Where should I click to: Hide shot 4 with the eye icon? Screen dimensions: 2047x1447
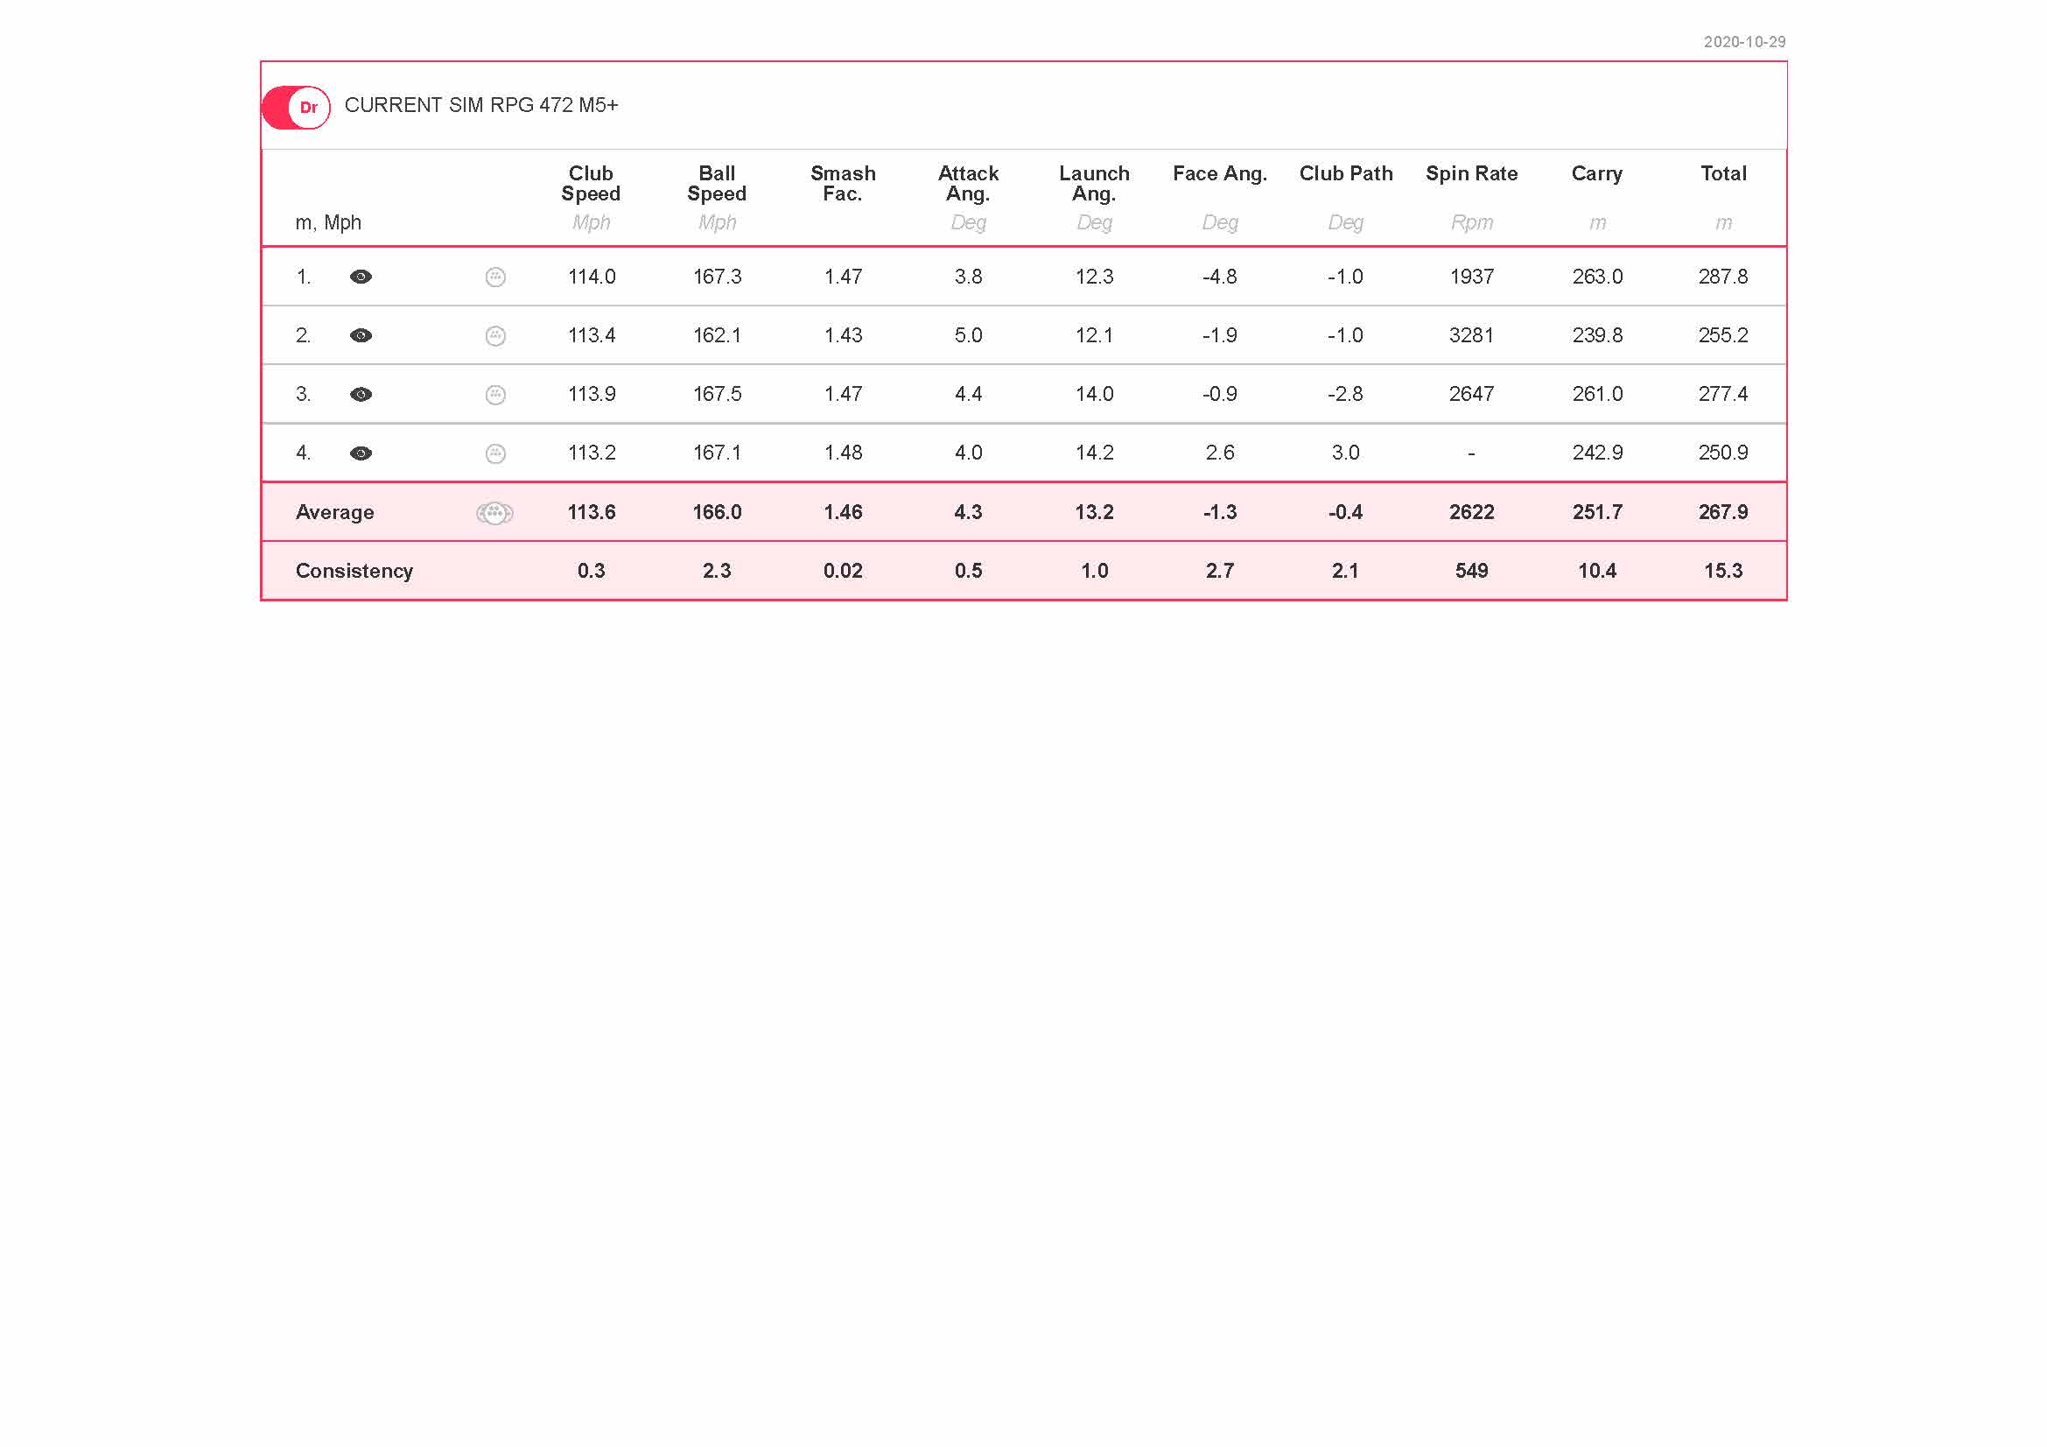(361, 453)
